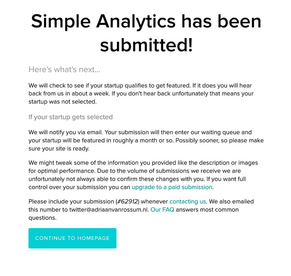Open the upgrade to a paid submission link
Image resolution: width=291 pixels, height=276 pixels.
[x=172, y=187]
